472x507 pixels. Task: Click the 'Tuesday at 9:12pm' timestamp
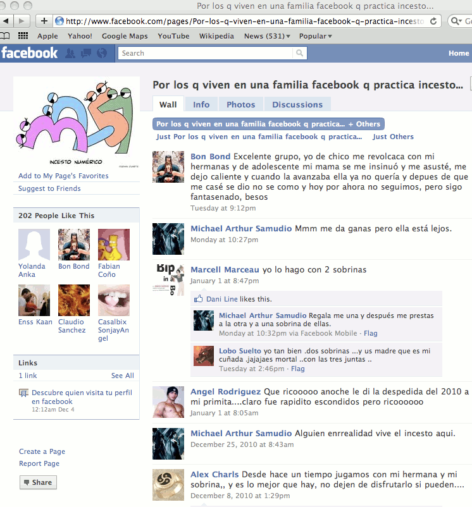coord(223,208)
